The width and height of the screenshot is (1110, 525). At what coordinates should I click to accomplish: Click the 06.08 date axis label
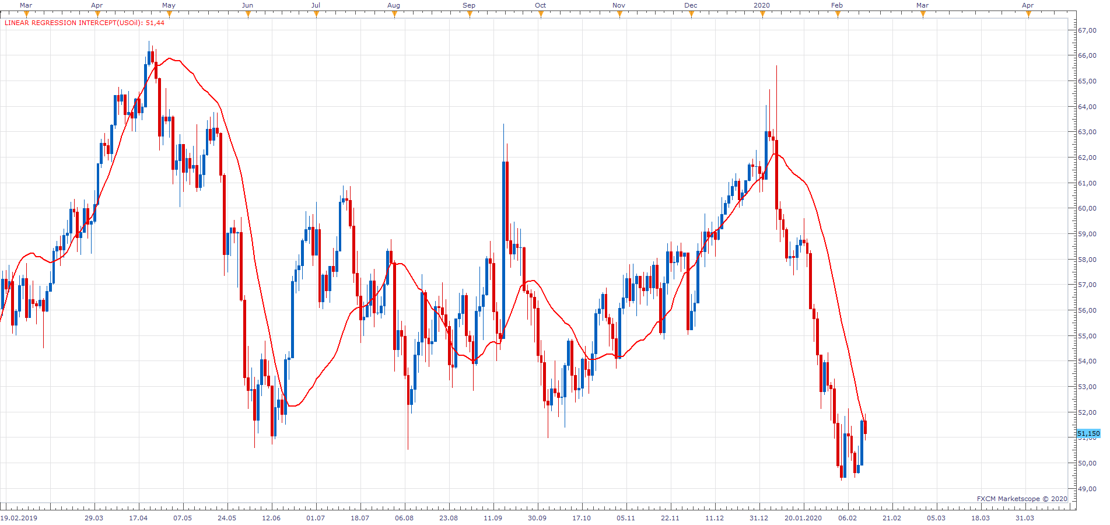tap(404, 518)
